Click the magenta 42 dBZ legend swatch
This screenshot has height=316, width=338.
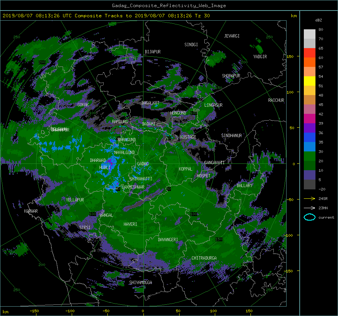(309, 118)
